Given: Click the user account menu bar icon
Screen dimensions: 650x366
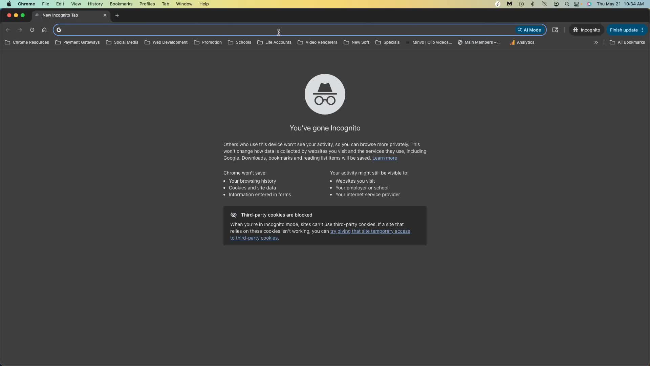Looking at the screenshot, I should tap(556, 4).
